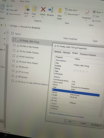This screenshot has height=138, width=104.
Task: Click the scroll down arrow in Details list
Action: [x=100, y=115]
